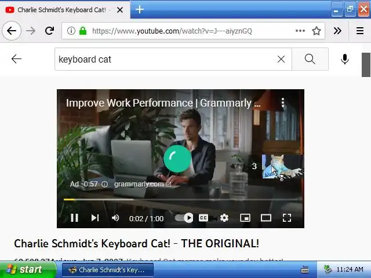
Task: Enter full screen mode
Action: (x=287, y=218)
